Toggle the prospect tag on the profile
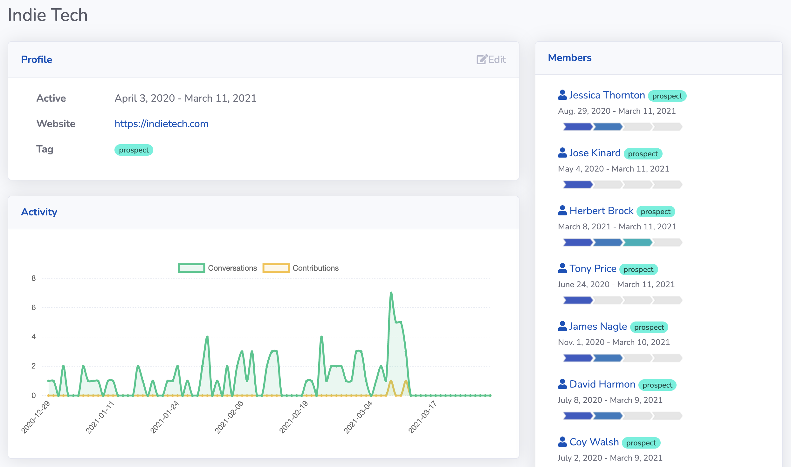The image size is (791, 467). [133, 150]
